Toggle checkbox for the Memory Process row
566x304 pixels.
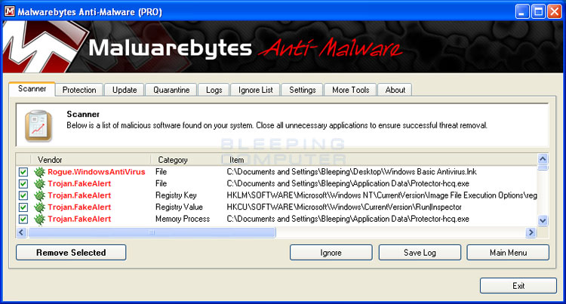point(23,220)
